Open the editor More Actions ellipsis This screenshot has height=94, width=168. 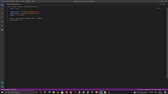[166, 4]
